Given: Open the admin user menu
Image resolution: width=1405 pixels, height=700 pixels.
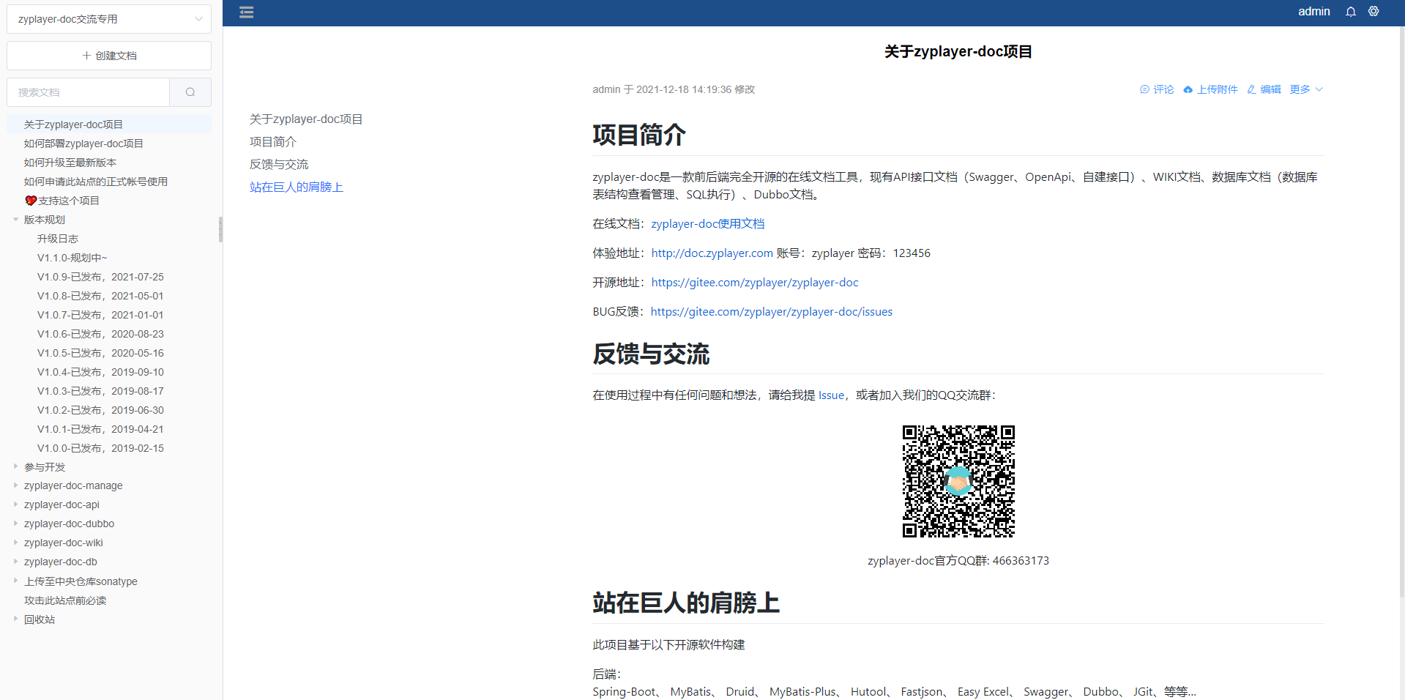Looking at the screenshot, I should click(1313, 12).
